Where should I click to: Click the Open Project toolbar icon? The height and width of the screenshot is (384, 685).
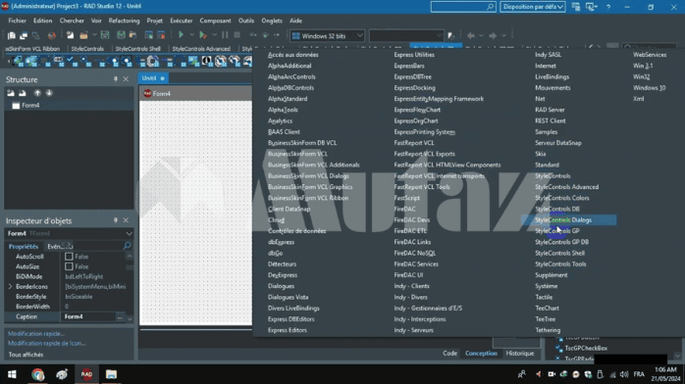[132, 35]
